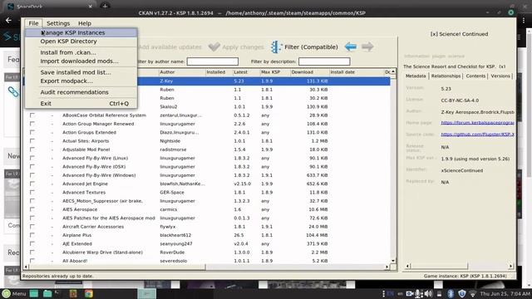Sort mod list by Author column
532x299 pixels.
pos(182,72)
